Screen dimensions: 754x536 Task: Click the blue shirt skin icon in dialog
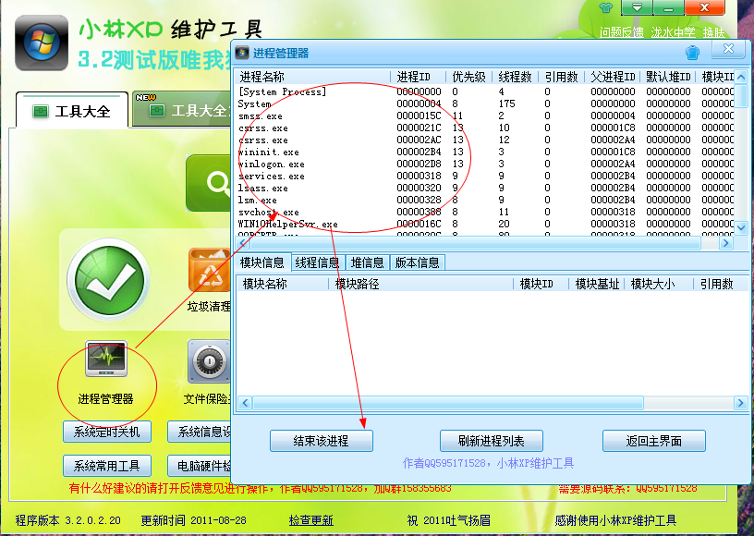point(692,52)
